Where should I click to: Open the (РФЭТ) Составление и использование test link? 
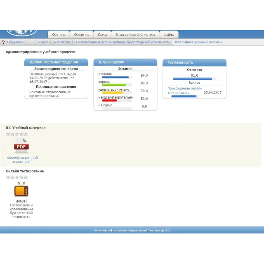pos(21,209)
